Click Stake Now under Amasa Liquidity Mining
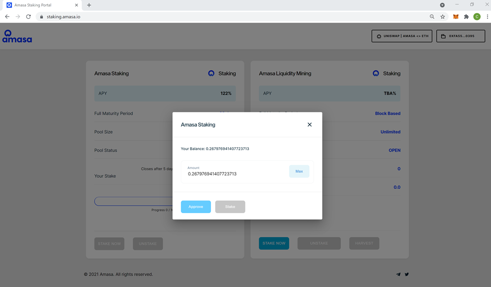 click(x=274, y=243)
